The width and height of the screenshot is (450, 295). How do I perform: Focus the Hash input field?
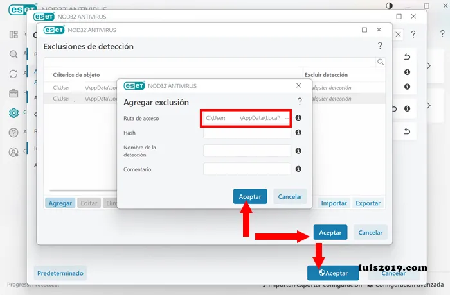[247, 133]
